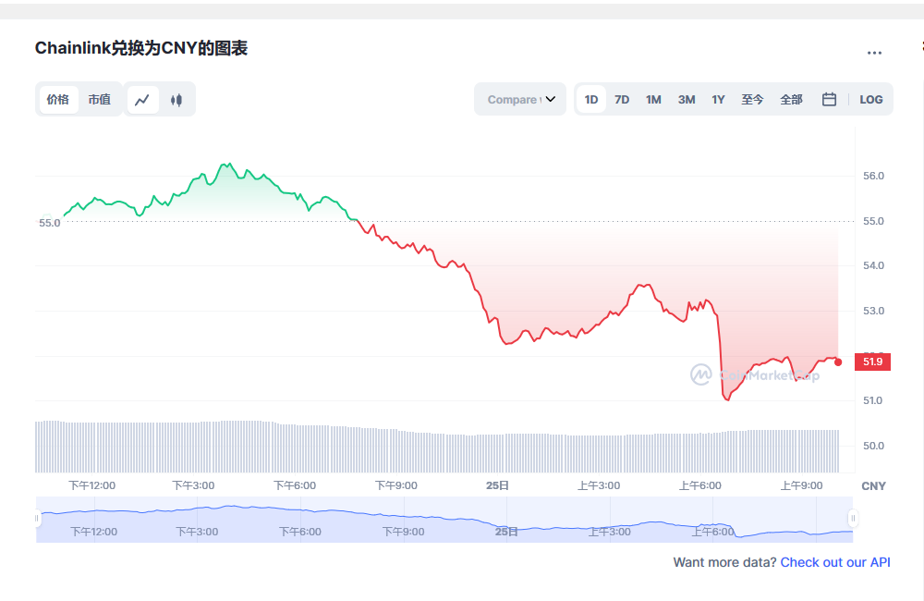Switch to line chart view
This screenshot has height=601, width=924.
pyautogui.click(x=142, y=100)
